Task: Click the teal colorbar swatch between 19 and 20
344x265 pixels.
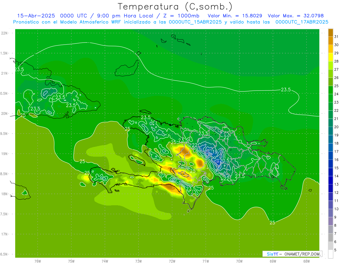Action: pos(331,131)
